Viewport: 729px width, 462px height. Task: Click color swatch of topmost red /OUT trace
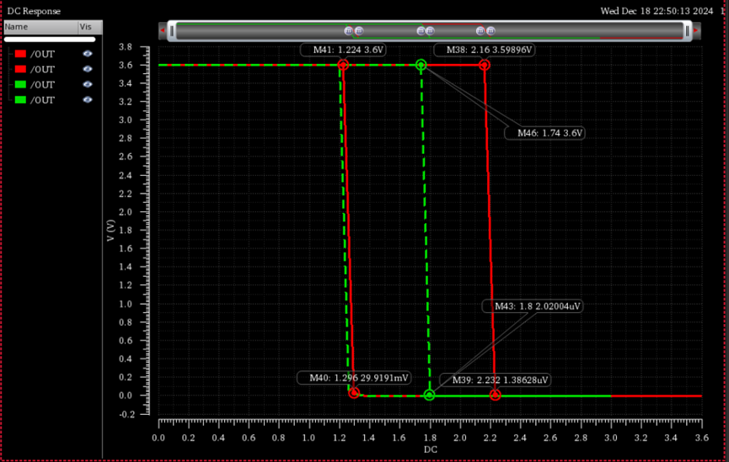coord(20,54)
